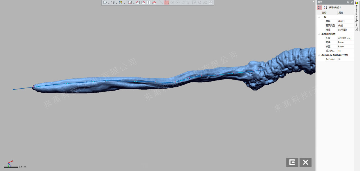Collapse the 一般 property group

coord(319,17)
